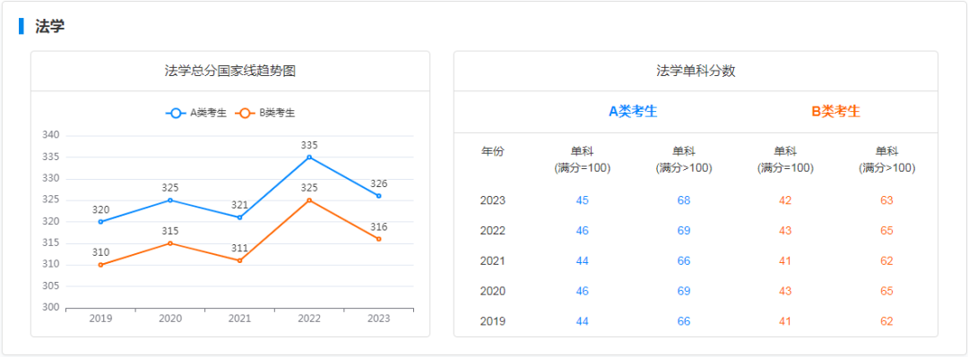
Task: Click the 2021 orange data point labeled 311
Action: [239, 260]
